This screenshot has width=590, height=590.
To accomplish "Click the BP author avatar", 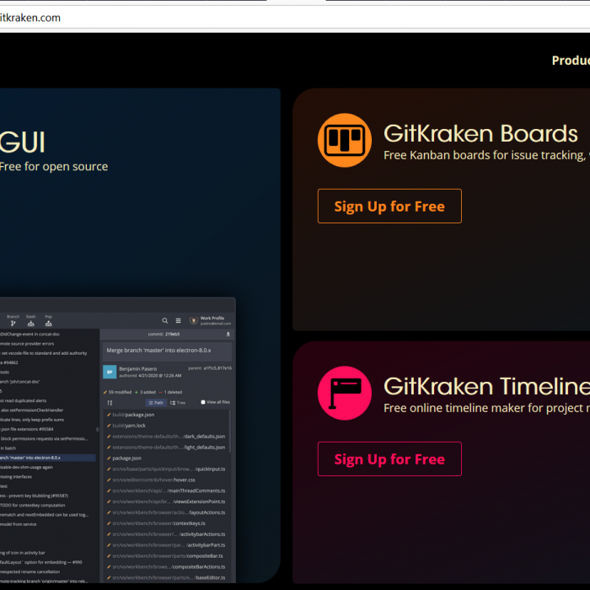I will point(110,372).
